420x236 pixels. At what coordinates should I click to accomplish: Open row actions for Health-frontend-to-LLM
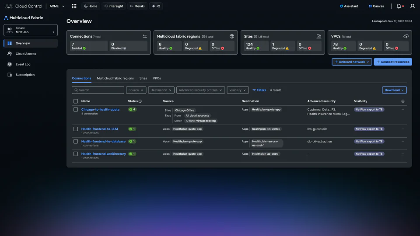[403, 129]
